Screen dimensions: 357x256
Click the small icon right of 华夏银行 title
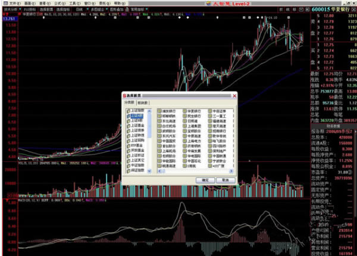354,10
